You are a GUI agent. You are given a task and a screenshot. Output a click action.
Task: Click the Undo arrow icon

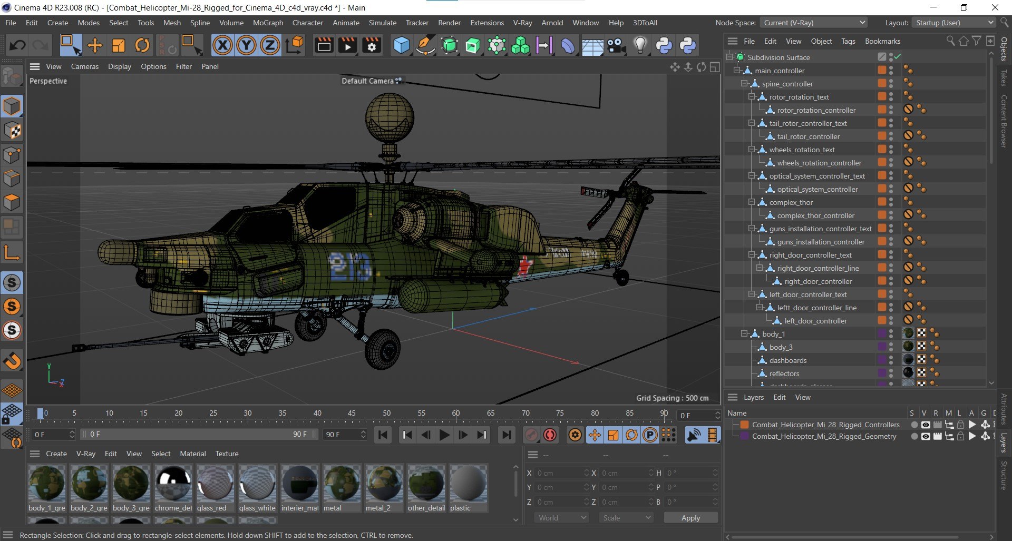tap(17, 45)
